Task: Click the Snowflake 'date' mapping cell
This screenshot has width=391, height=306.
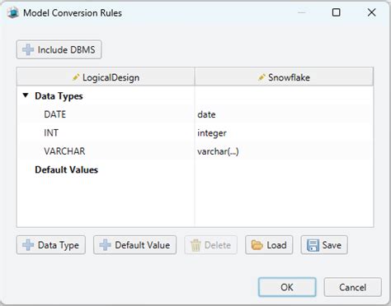Action: pos(284,114)
